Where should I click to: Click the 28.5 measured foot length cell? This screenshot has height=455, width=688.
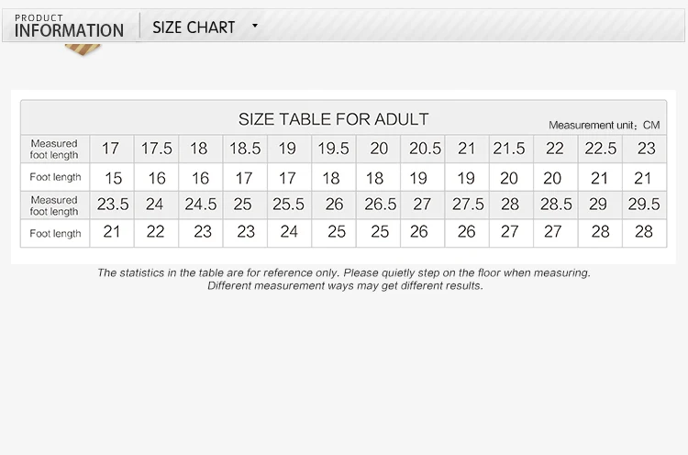click(556, 205)
